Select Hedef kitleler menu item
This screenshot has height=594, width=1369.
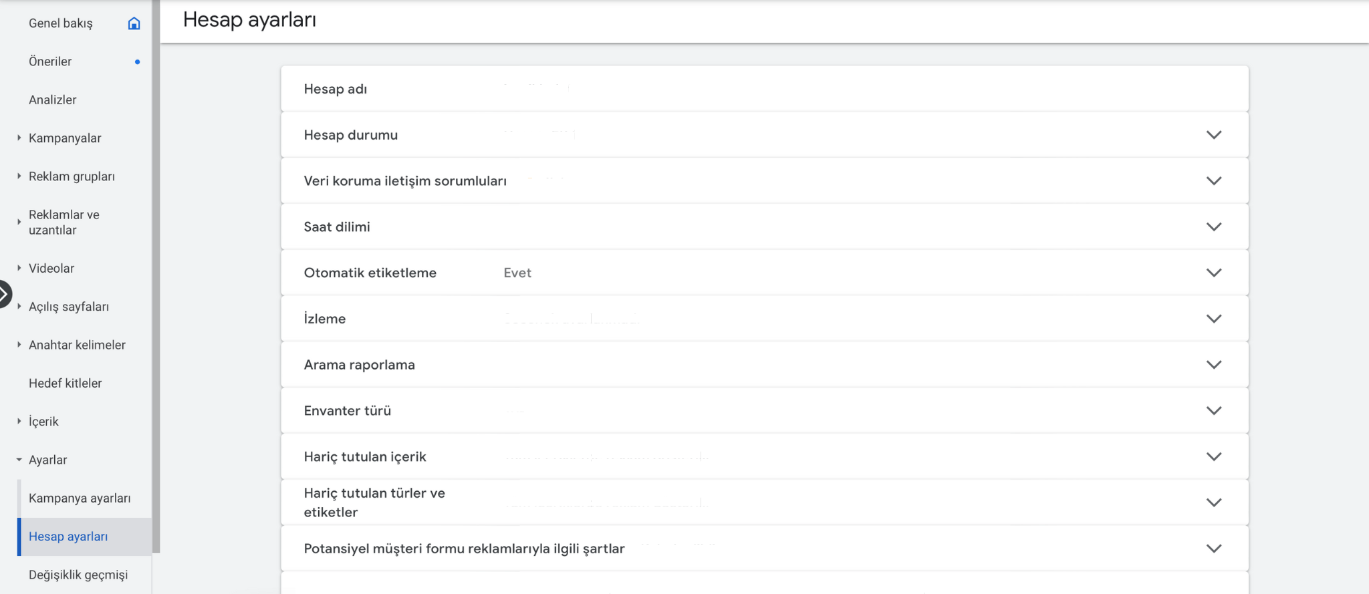pos(66,383)
